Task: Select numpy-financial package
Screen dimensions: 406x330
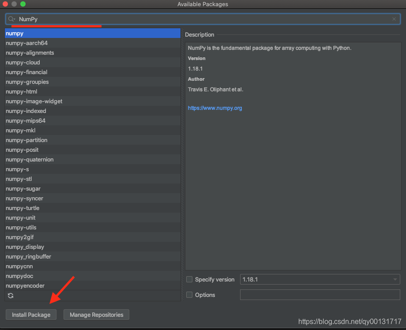Action: coord(92,72)
